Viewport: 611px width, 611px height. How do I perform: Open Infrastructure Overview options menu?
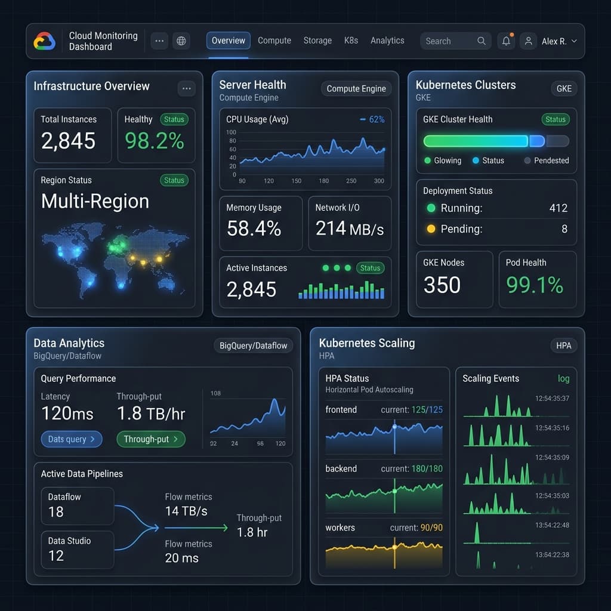coord(187,88)
